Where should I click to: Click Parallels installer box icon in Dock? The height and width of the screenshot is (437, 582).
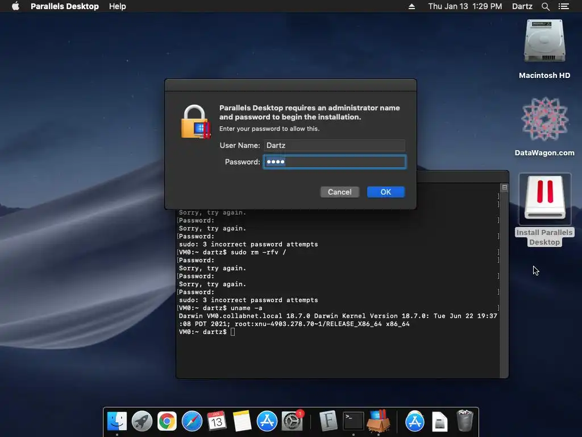378,422
